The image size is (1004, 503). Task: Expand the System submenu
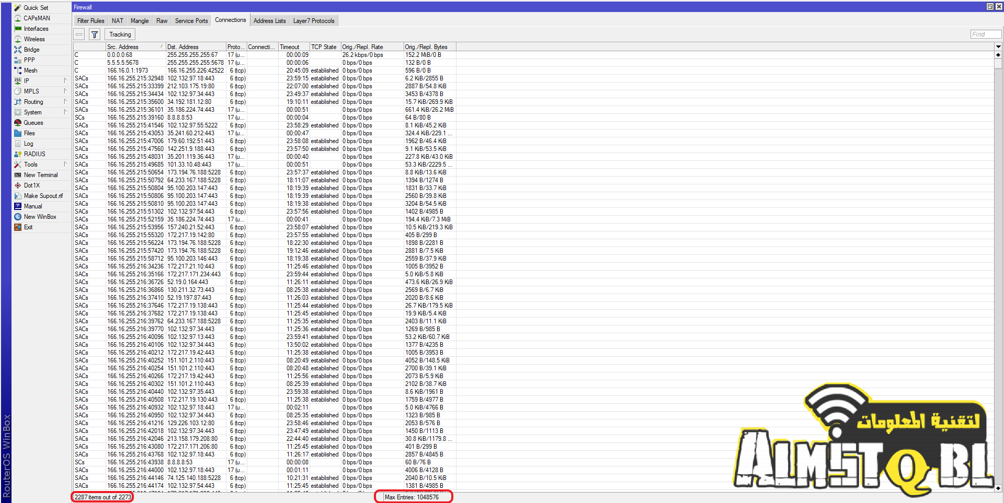65,112
